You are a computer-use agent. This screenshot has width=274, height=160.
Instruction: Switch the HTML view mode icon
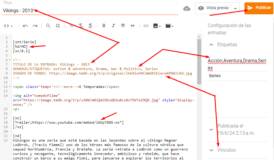[8, 26]
